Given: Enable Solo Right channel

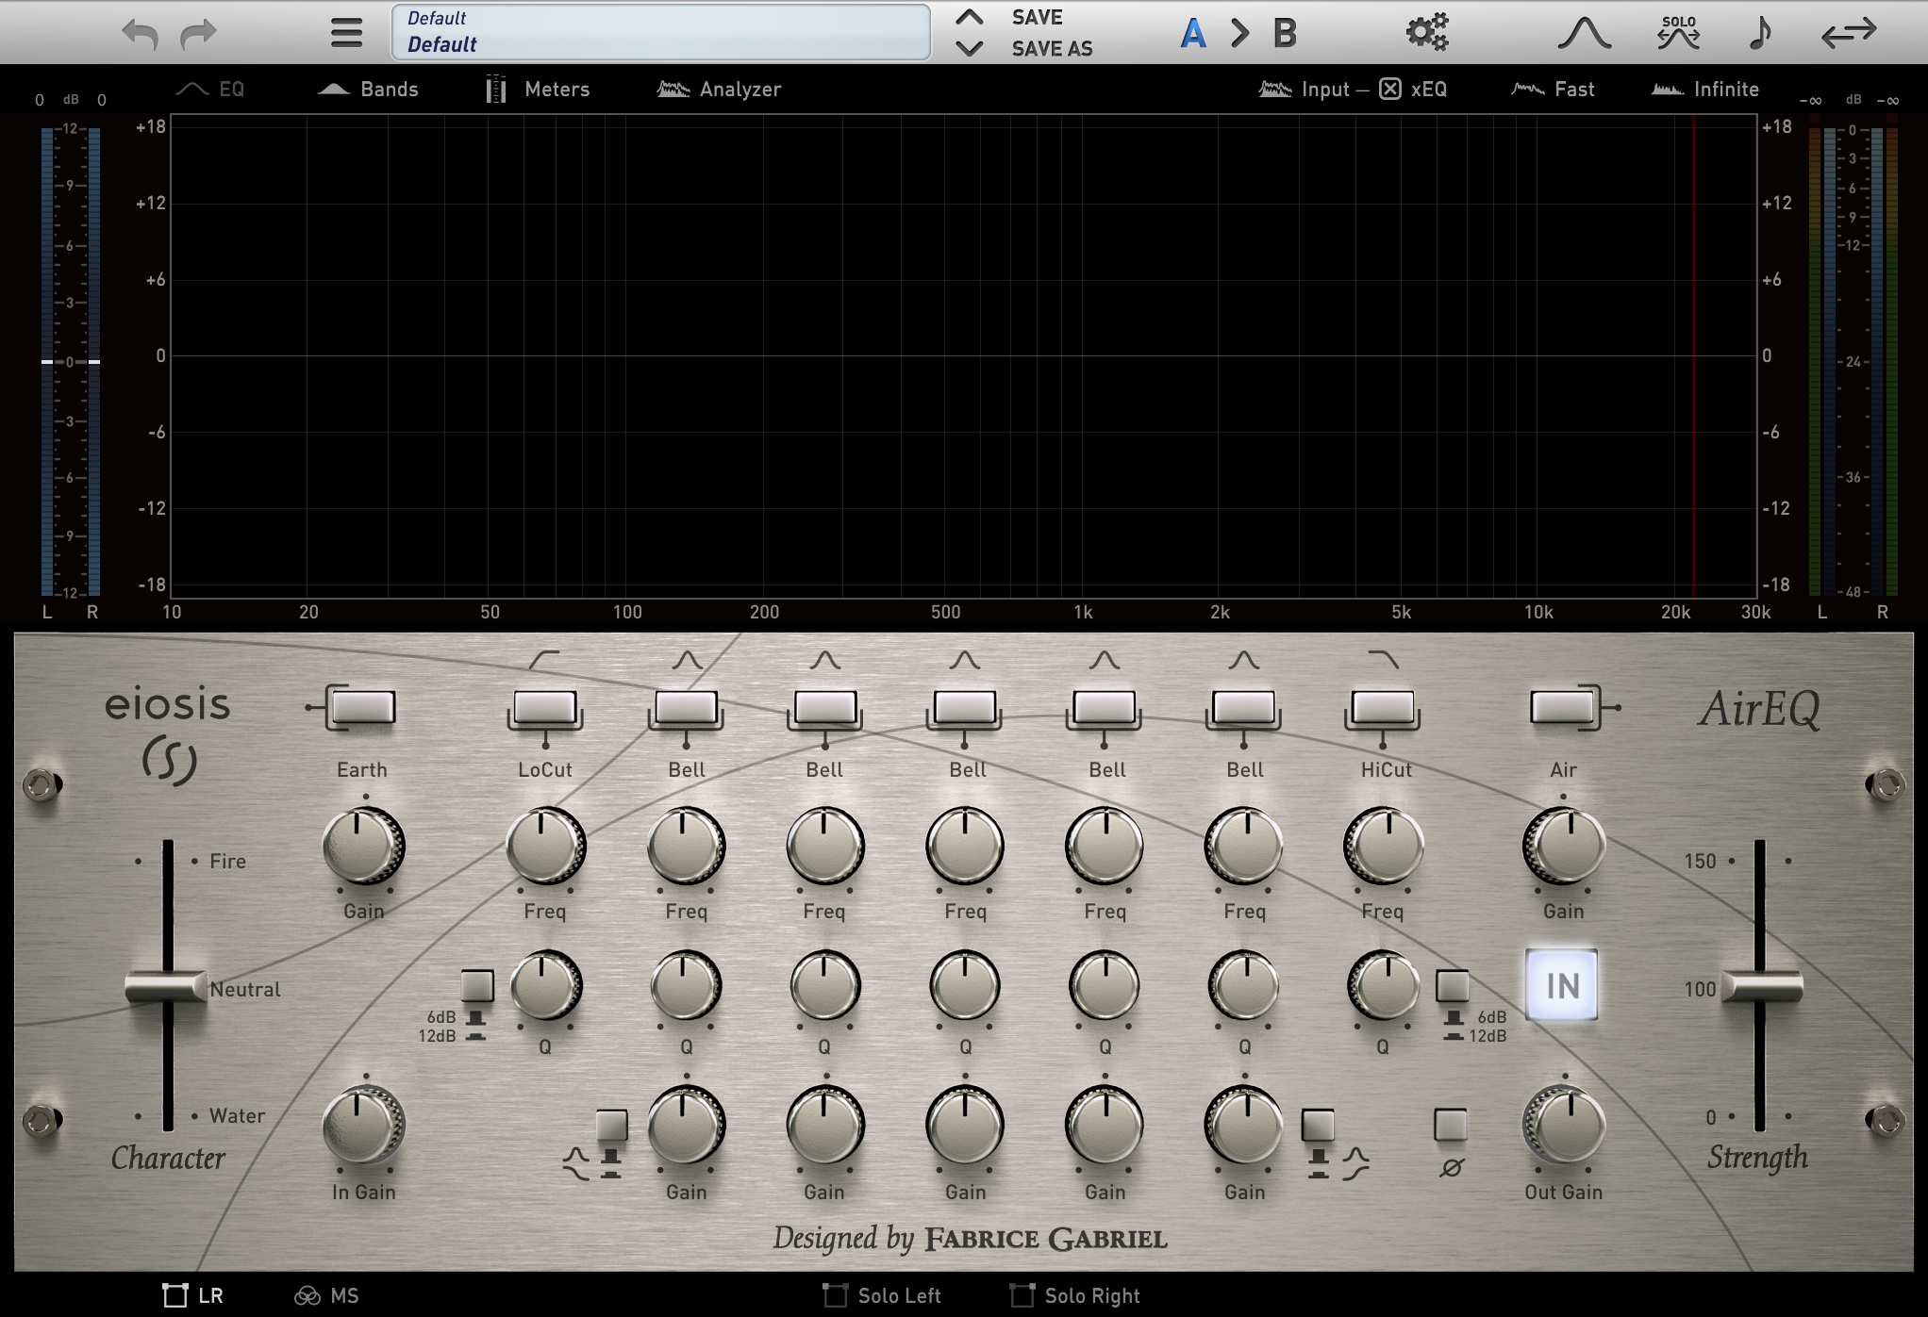Looking at the screenshot, I should tap(1075, 1295).
